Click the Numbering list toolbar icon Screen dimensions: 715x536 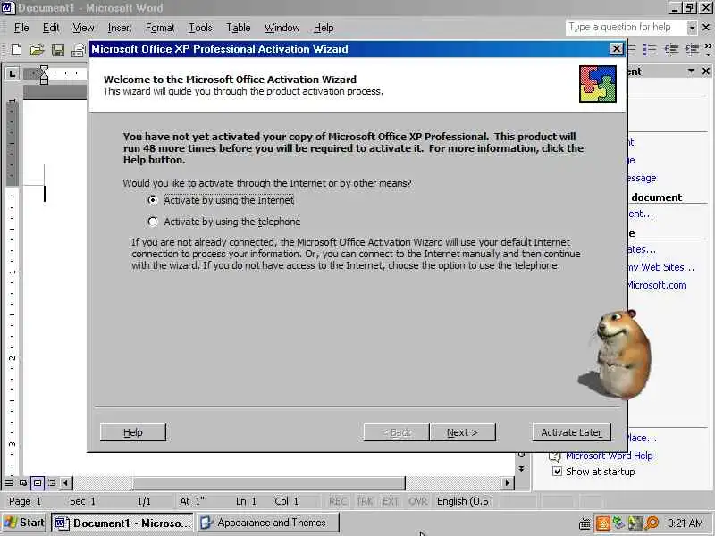[632, 49]
